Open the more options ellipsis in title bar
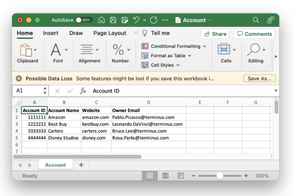 click(x=165, y=20)
